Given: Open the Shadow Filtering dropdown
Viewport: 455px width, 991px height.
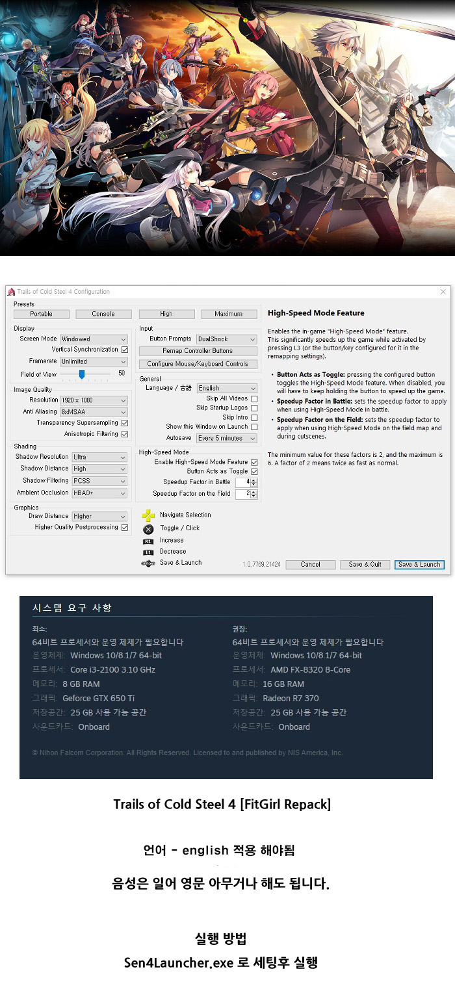Looking at the screenshot, I should pyautogui.click(x=99, y=481).
